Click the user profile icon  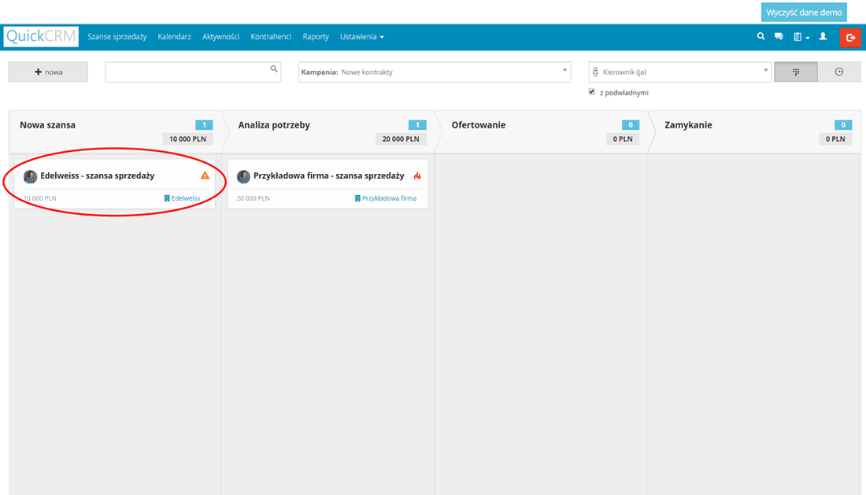[823, 36]
